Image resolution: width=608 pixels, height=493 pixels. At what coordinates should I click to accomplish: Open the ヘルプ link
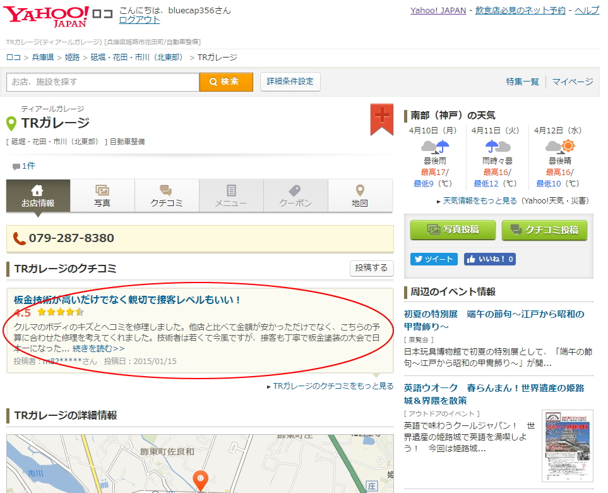coord(587,11)
